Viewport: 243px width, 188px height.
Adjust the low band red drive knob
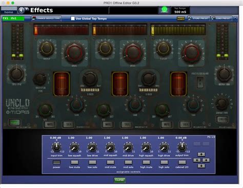point(74,53)
